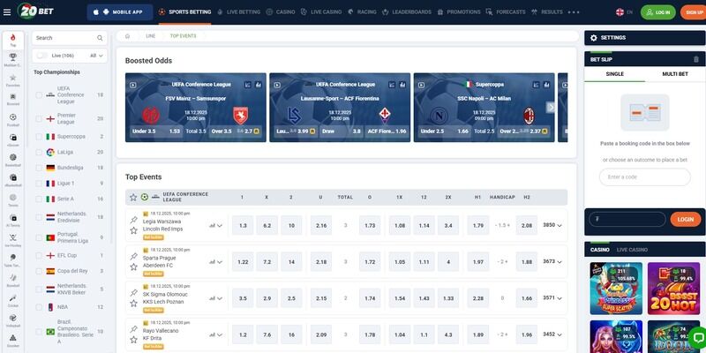Viewport: 706px width, 353px height.
Task: Select the Volleyball sidebar icon
Action: 12,320
